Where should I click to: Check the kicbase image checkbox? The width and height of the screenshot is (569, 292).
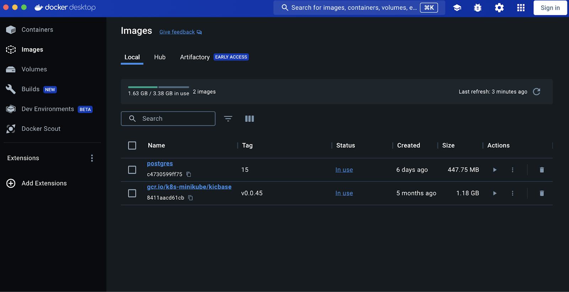(132, 193)
